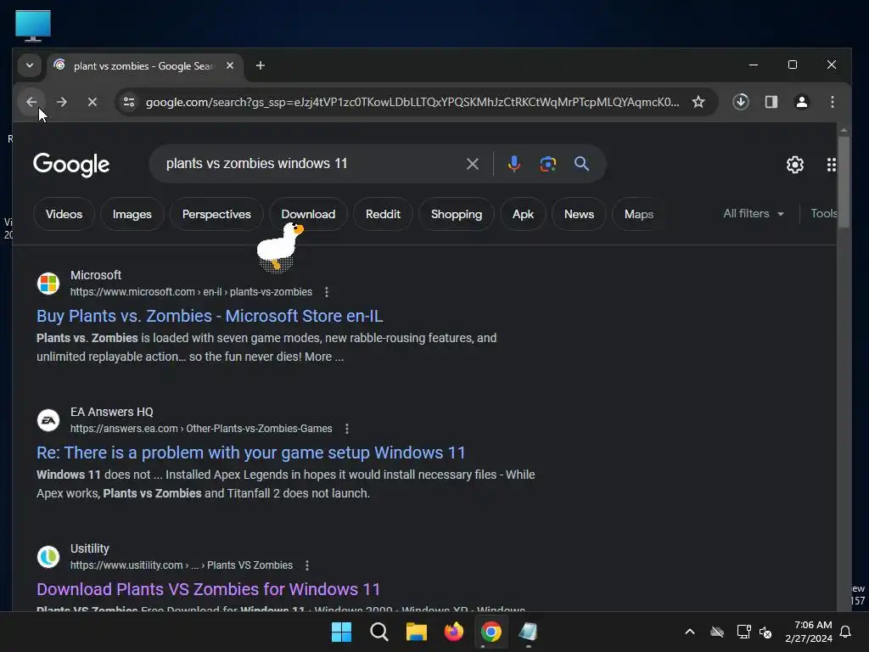The height and width of the screenshot is (652, 869).
Task: Select the Download filter chip
Action: [x=308, y=214]
